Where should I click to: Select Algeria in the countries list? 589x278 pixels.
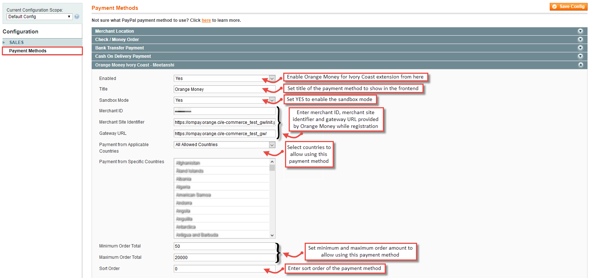pos(222,187)
